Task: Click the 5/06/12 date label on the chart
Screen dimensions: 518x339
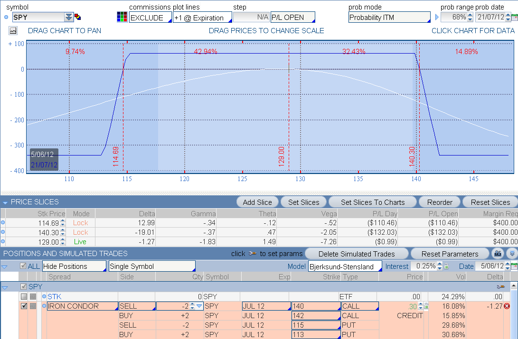Action: point(42,155)
